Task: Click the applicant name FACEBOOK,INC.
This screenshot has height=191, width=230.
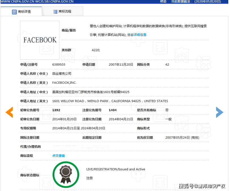Action: 64,83
